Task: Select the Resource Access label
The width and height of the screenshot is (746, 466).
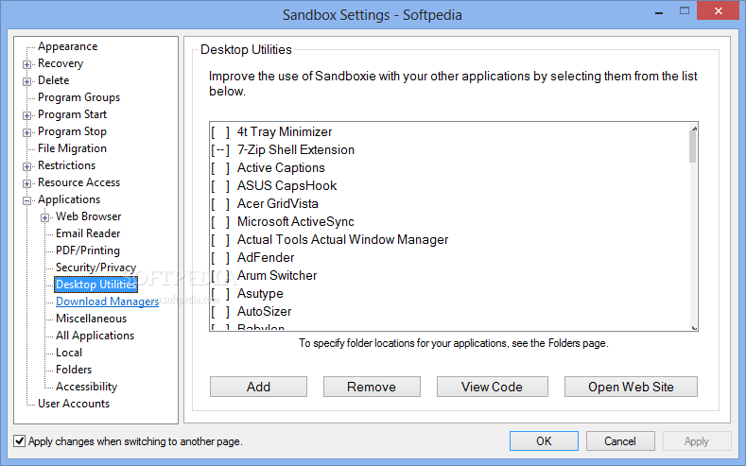Action: coord(79,182)
